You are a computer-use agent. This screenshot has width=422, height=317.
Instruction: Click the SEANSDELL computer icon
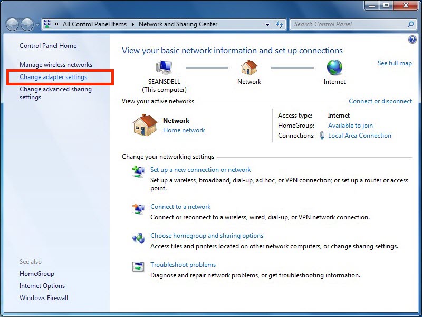point(164,68)
